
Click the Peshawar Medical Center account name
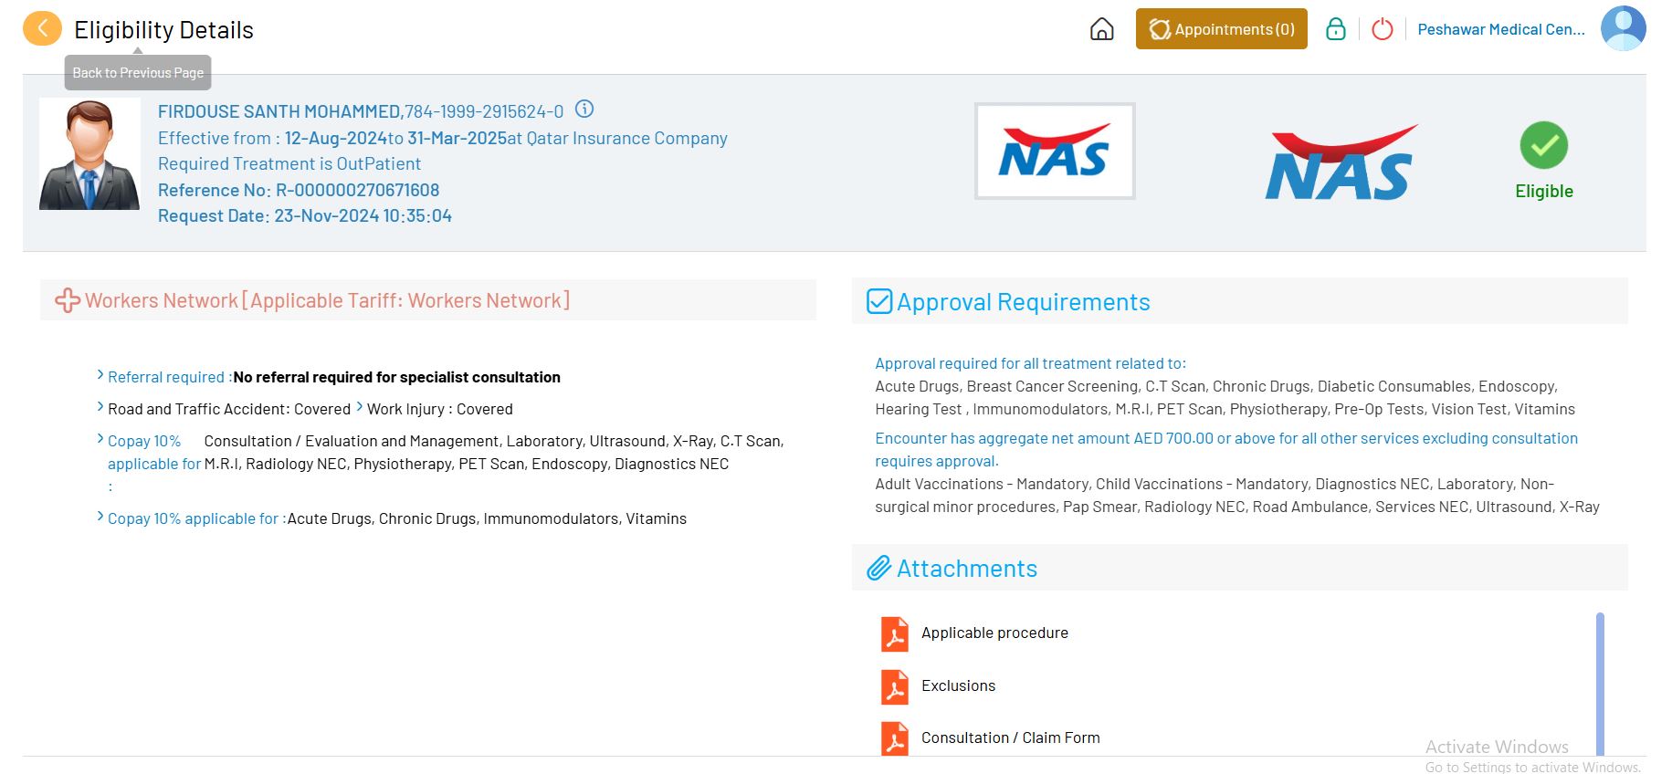click(1500, 29)
